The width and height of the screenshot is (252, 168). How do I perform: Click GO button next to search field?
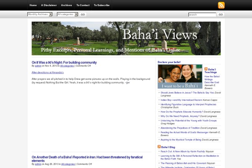pyautogui.click(x=220, y=14)
